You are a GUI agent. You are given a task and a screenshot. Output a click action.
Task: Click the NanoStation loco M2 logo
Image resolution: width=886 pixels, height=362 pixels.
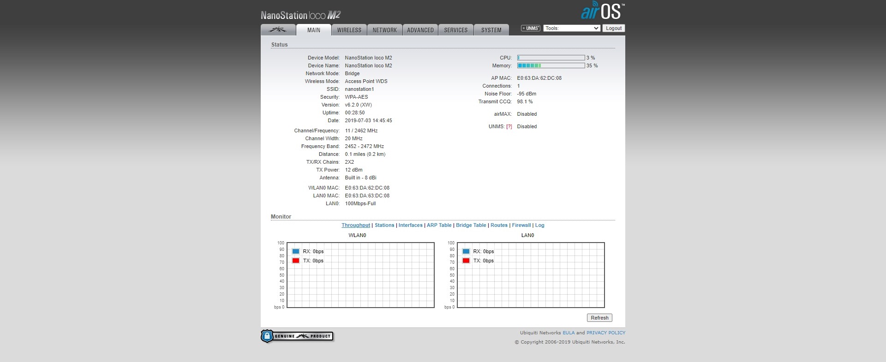300,15
